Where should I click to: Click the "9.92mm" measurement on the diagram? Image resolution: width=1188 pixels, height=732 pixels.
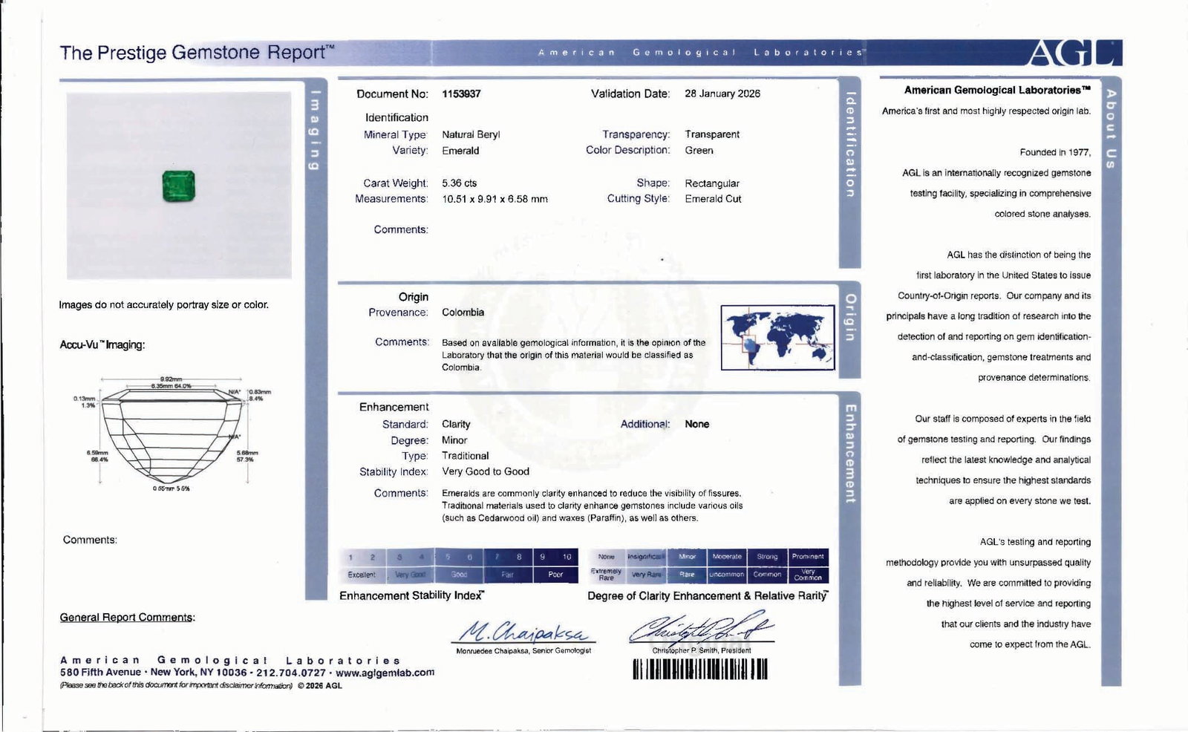click(x=171, y=379)
